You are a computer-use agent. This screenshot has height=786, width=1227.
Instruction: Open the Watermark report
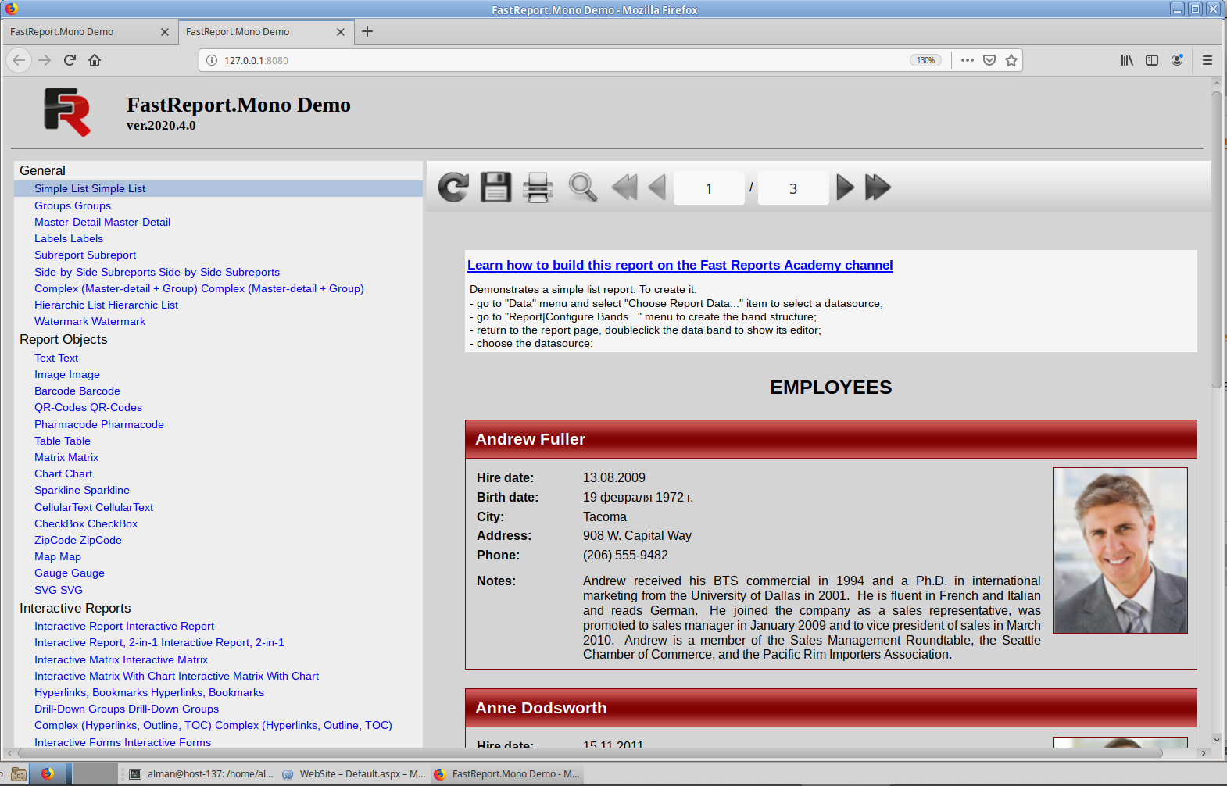click(x=90, y=321)
